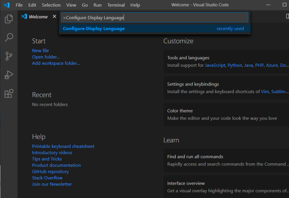
Task: Close the Welcome tab
Action: [x=54, y=17]
